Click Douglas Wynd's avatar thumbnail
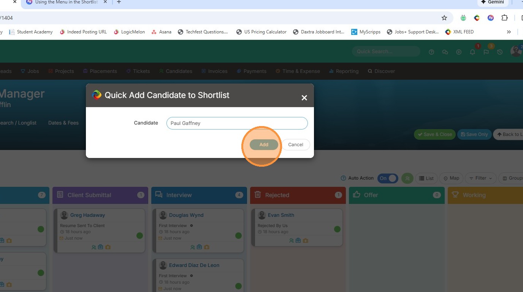This screenshot has height=292, width=523. tap(163, 215)
